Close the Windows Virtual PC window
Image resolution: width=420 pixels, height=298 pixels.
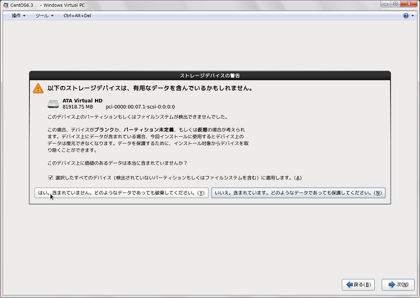coord(409,4)
